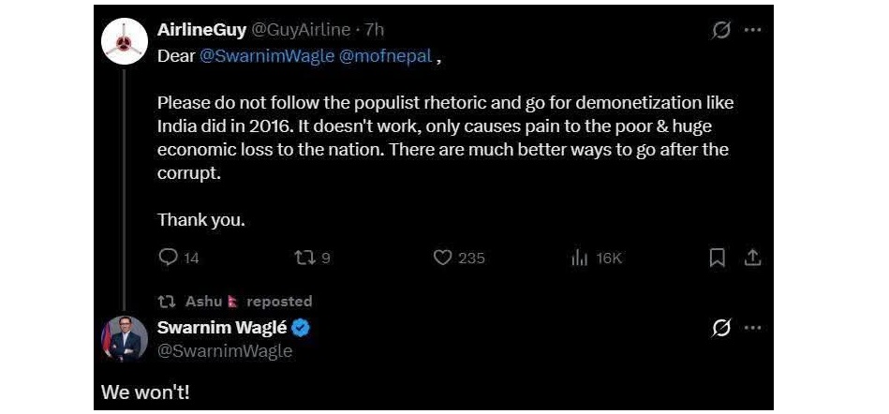This screenshot has width=889, height=414.
Task: Repost the AirlineGuy demonetization tweet
Action: pos(303,258)
